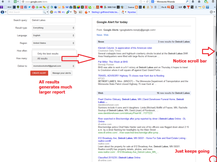The height and width of the screenshot is (162, 217).
Task: Click the Search query input field
Action: (x=53, y=20)
